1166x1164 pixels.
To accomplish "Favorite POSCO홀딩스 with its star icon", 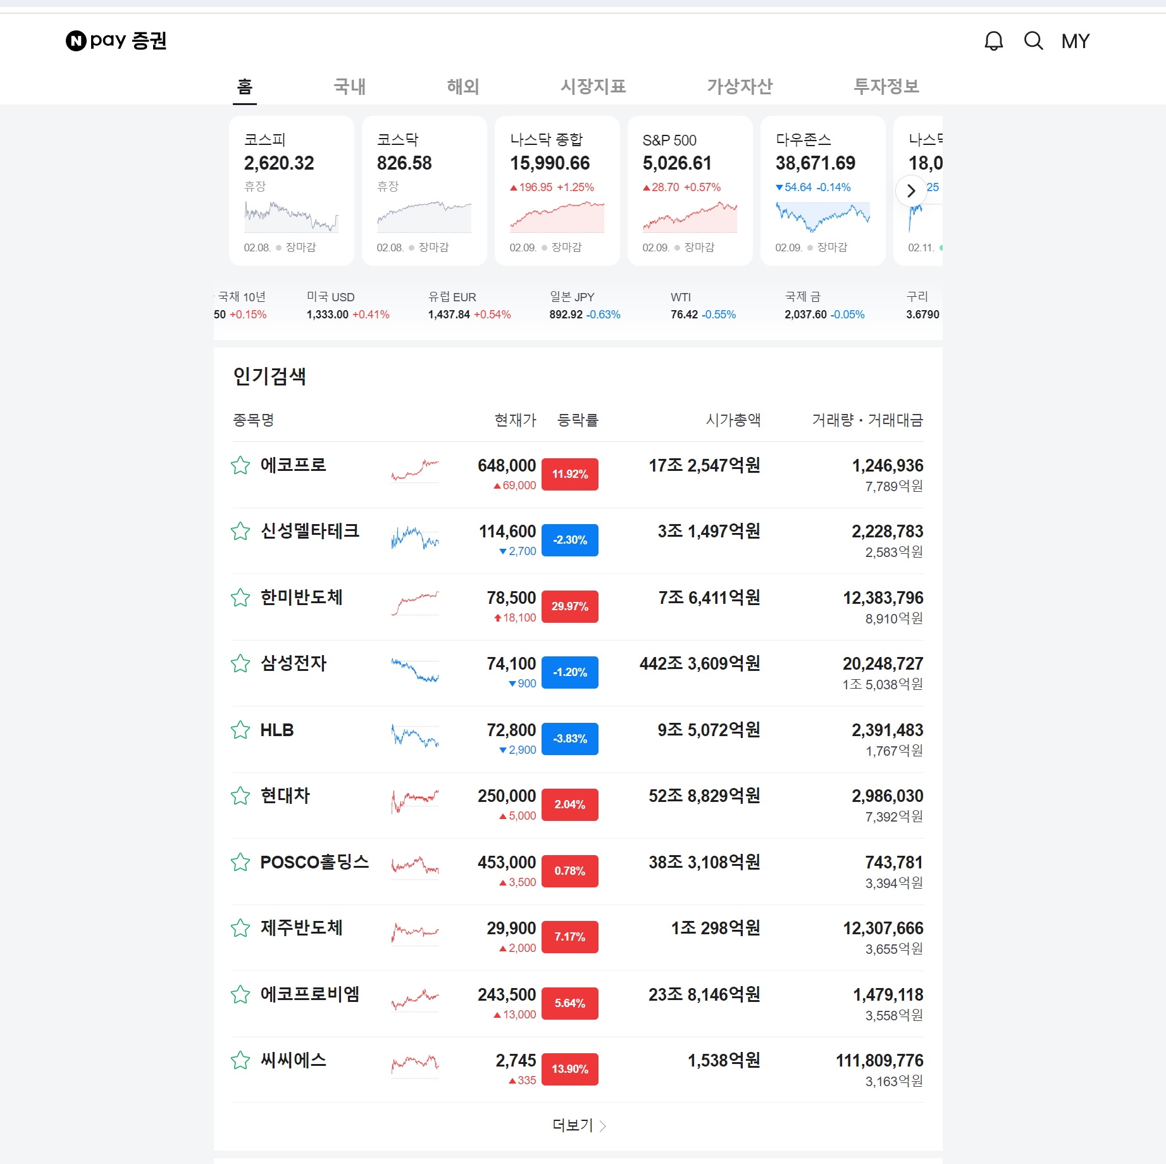I will tap(240, 862).
